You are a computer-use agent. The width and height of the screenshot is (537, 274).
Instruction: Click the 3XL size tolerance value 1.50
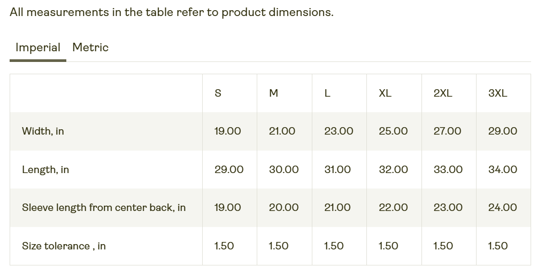(x=498, y=246)
